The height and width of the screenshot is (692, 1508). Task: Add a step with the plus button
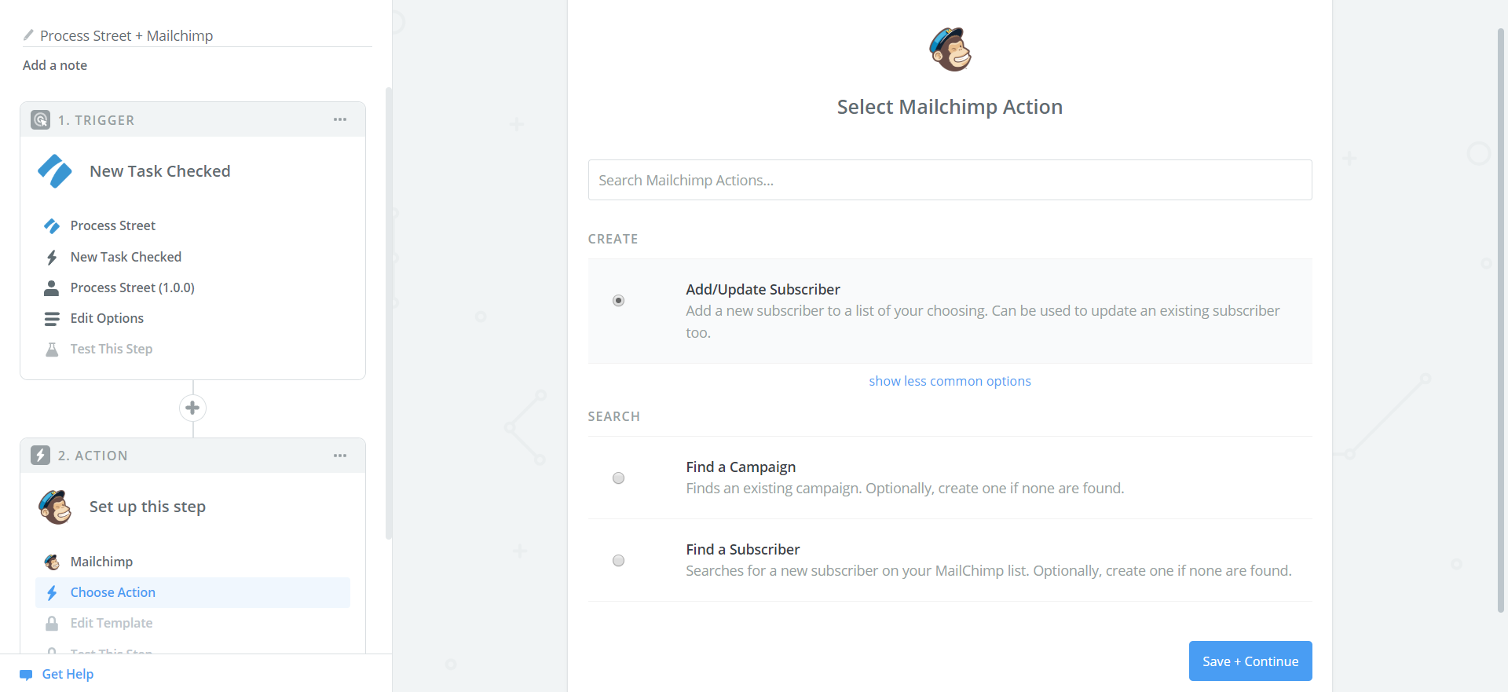(192, 408)
